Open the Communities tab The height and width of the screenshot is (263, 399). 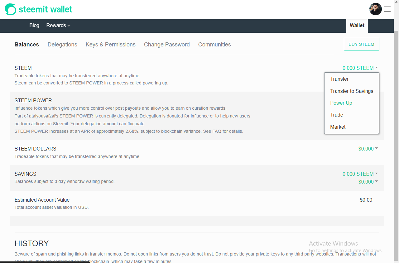click(214, 45)
